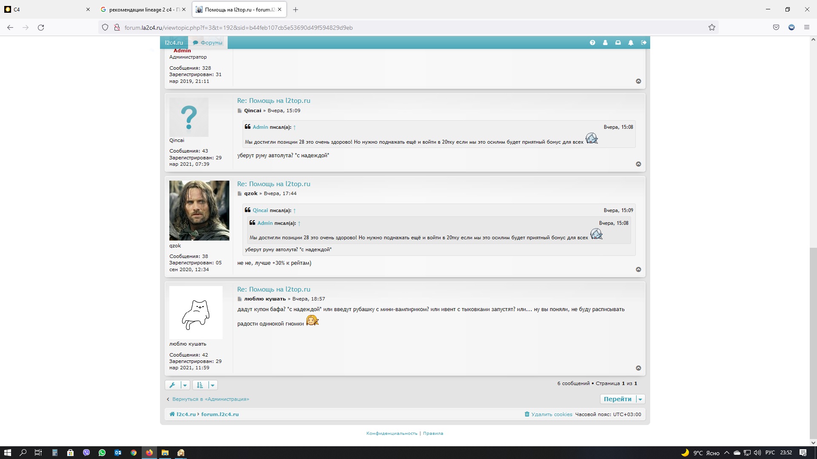Click 'Удалить cookies' link
This screenshot has width=817, height=459.
tap(551, 414)
